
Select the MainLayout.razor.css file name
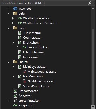pyautogui.click(x=42, y=72)
